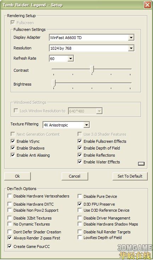Check Disable Pure Device

click(80, 196)
